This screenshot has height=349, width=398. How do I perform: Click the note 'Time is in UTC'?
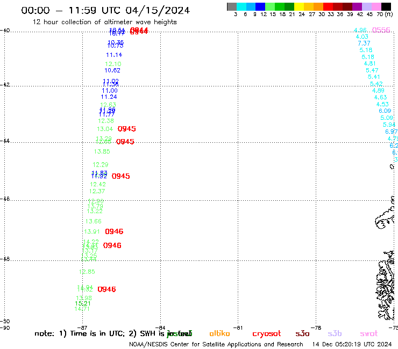tap(97, 333)
